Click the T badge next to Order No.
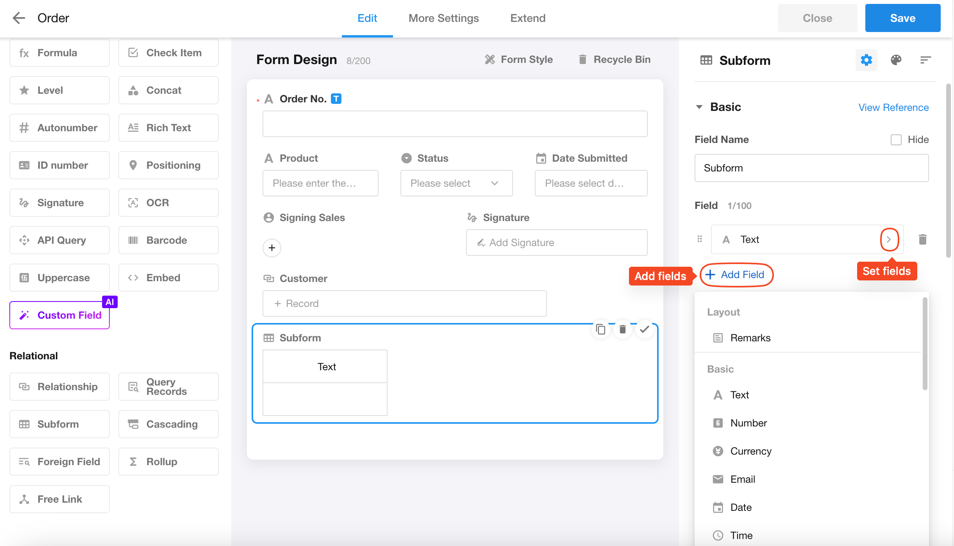Viewport: 954px width, 546px height. (x=336, y=99)
